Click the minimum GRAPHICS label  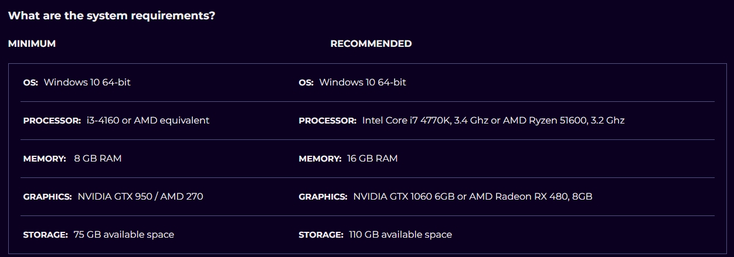(47, 197)
